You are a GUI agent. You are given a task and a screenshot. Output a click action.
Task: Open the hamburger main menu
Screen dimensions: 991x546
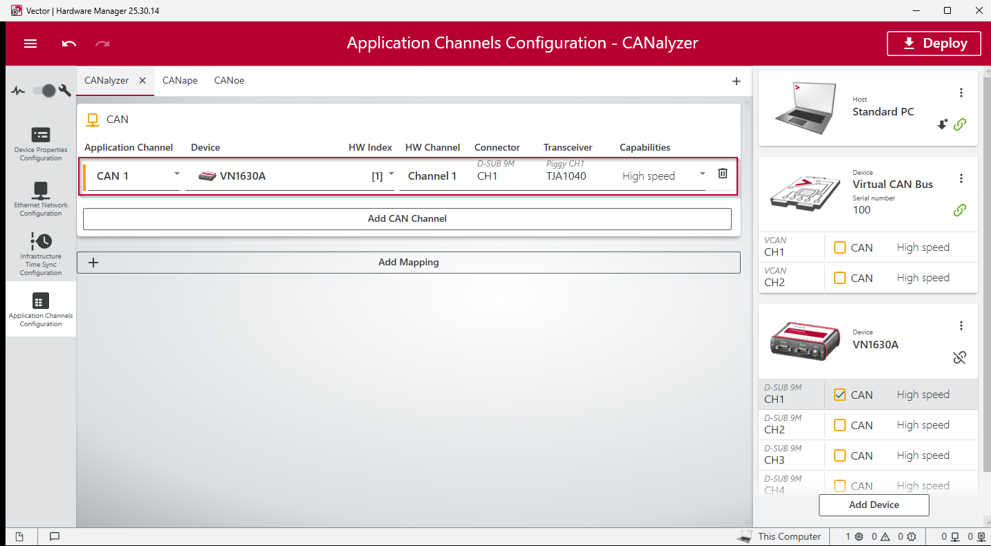30,44
